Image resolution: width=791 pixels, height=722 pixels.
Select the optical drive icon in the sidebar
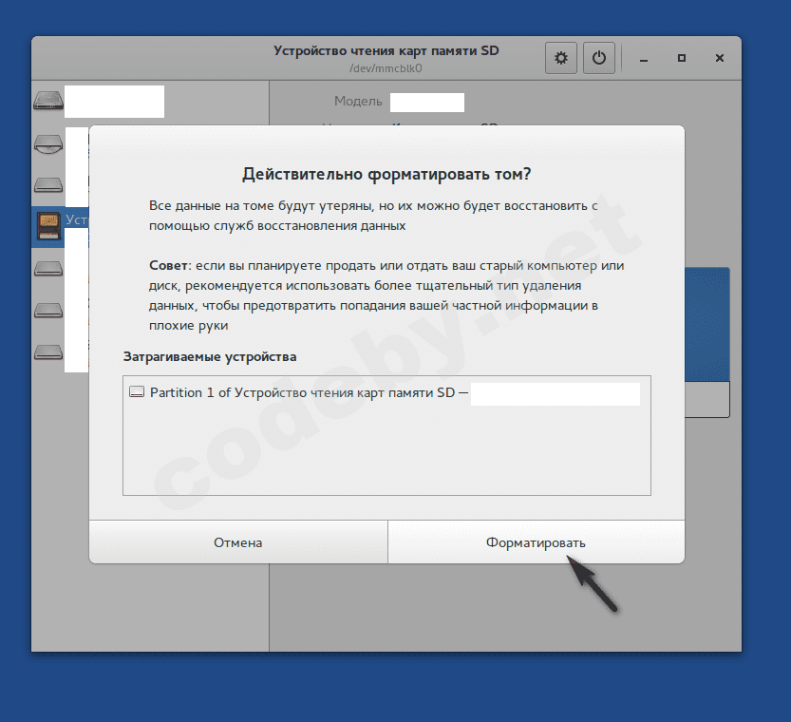click(x=48, y=144)
